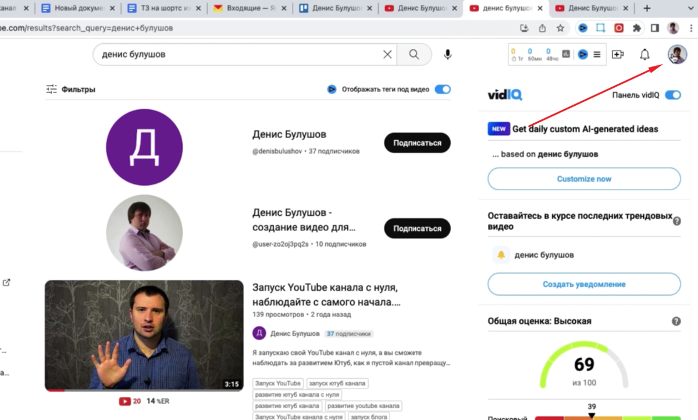Open the Extensions puzzle icon
This screenshot has height=420, width=698.
(637, 28)
